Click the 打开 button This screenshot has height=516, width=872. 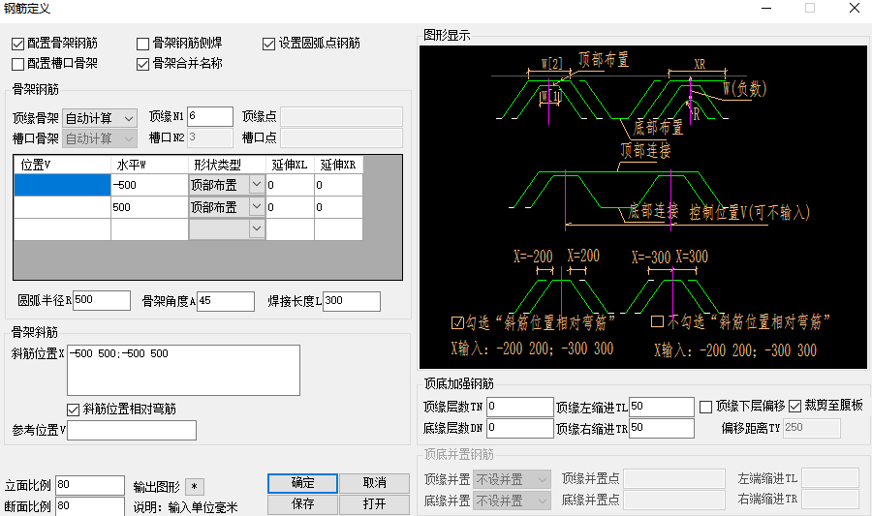(374, 503)
